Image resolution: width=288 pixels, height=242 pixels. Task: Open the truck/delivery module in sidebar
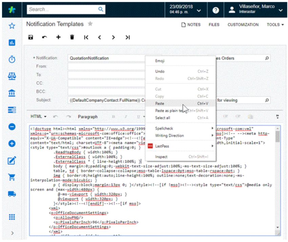click(12, 194)
